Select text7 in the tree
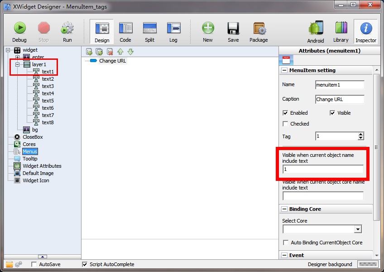This screenshot has height=272, width=384. tap(48, 115)
